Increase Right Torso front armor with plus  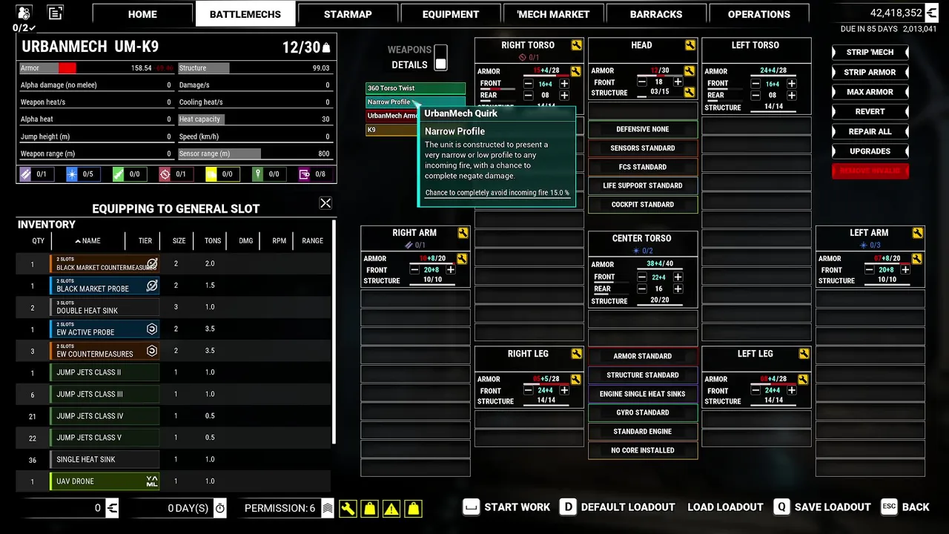(564, 84)
